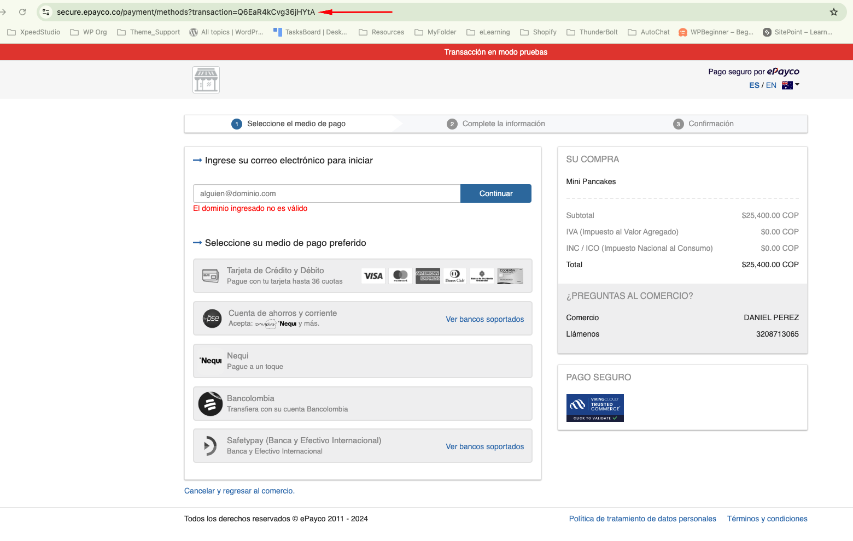This screenshot has height=541, width=853.
Task: Click the credit card outline icon
Action: tap(211, 275)
